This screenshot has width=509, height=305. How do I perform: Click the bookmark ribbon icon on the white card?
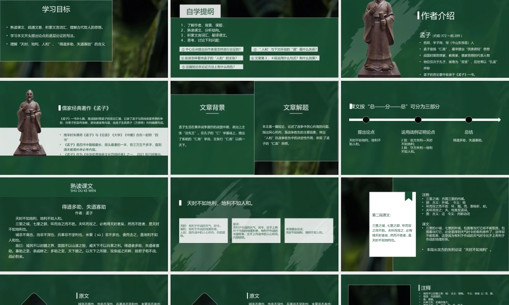coord(408,196)
